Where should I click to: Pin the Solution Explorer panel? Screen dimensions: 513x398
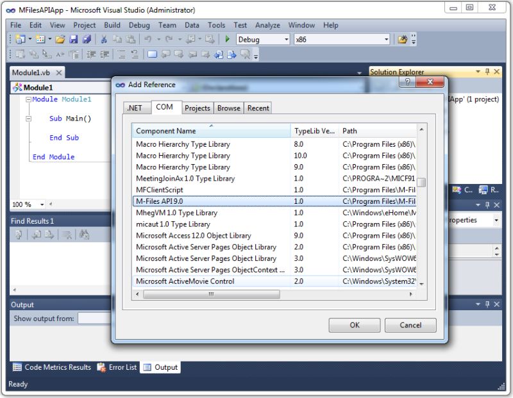[x=487, y=71]
